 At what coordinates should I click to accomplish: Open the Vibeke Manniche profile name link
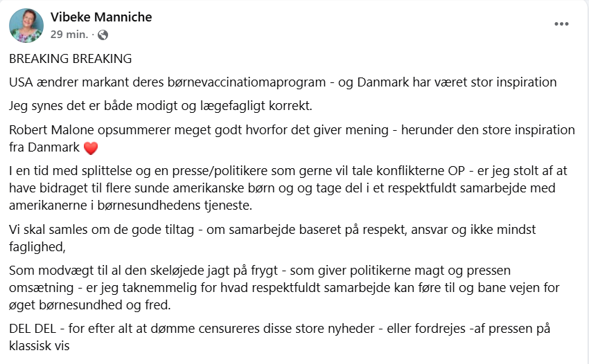point(101,17)
